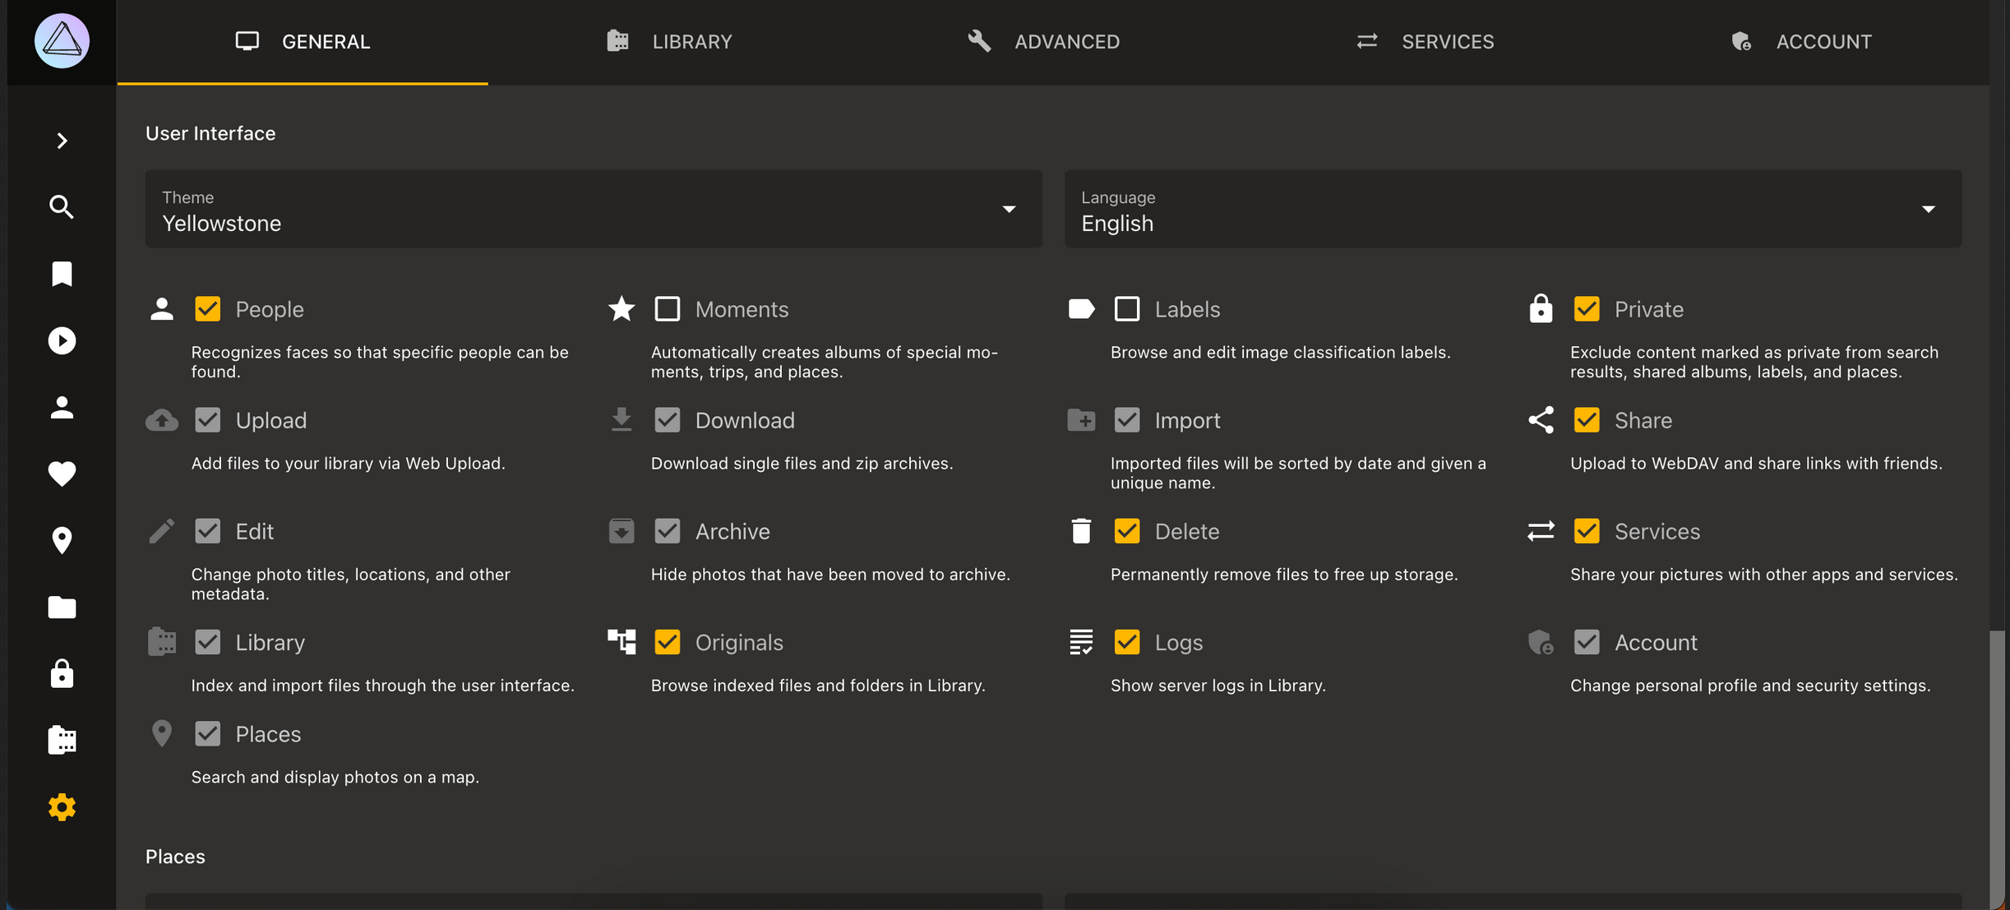Enable the Moments checkbox
Image resolution: width=2010 pixels, height=910 pixels.
(x=667, y=309)
